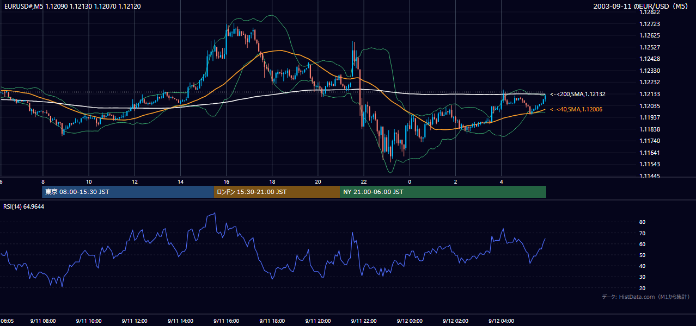Click hour label 22 below price chart
696x326 pixels.
364,181
